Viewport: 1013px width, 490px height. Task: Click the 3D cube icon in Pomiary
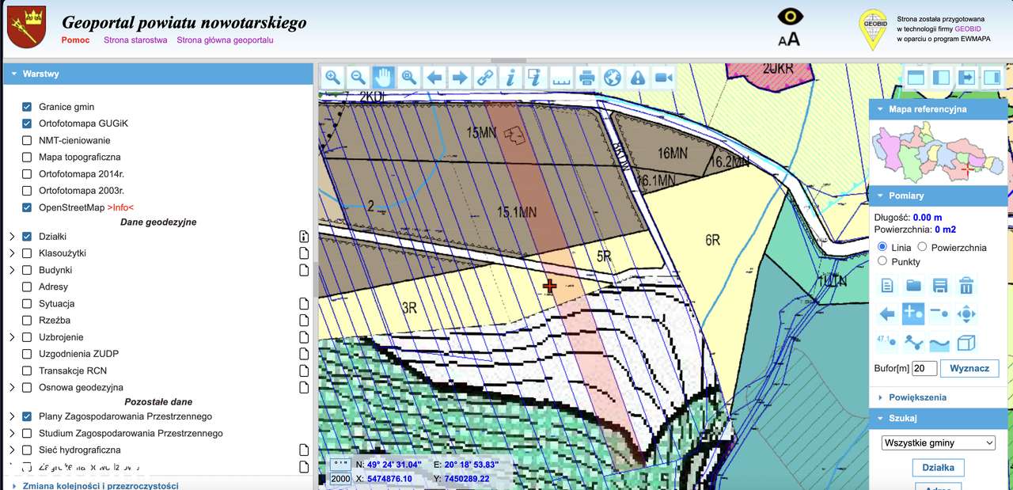[966, 343]
